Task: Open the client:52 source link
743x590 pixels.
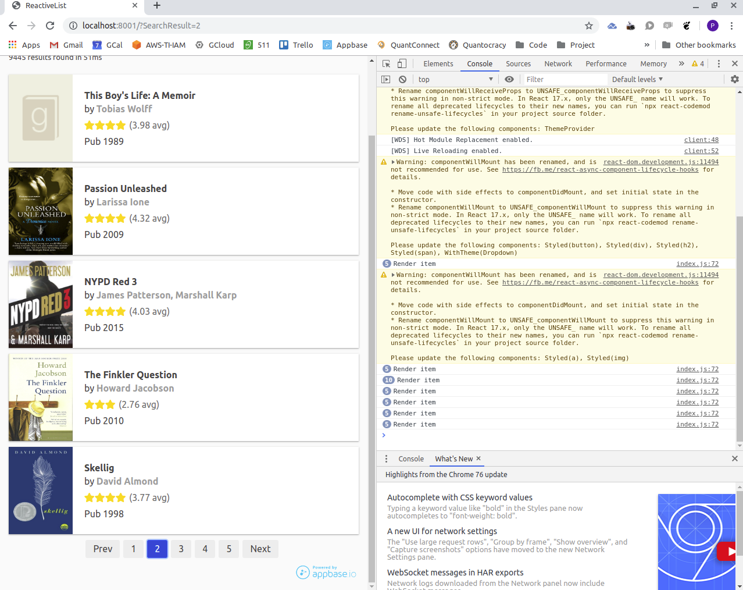Action: [701, 151]
